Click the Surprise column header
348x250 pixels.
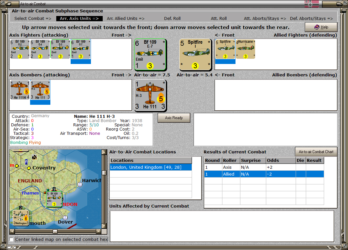click(x=253, y=160)
